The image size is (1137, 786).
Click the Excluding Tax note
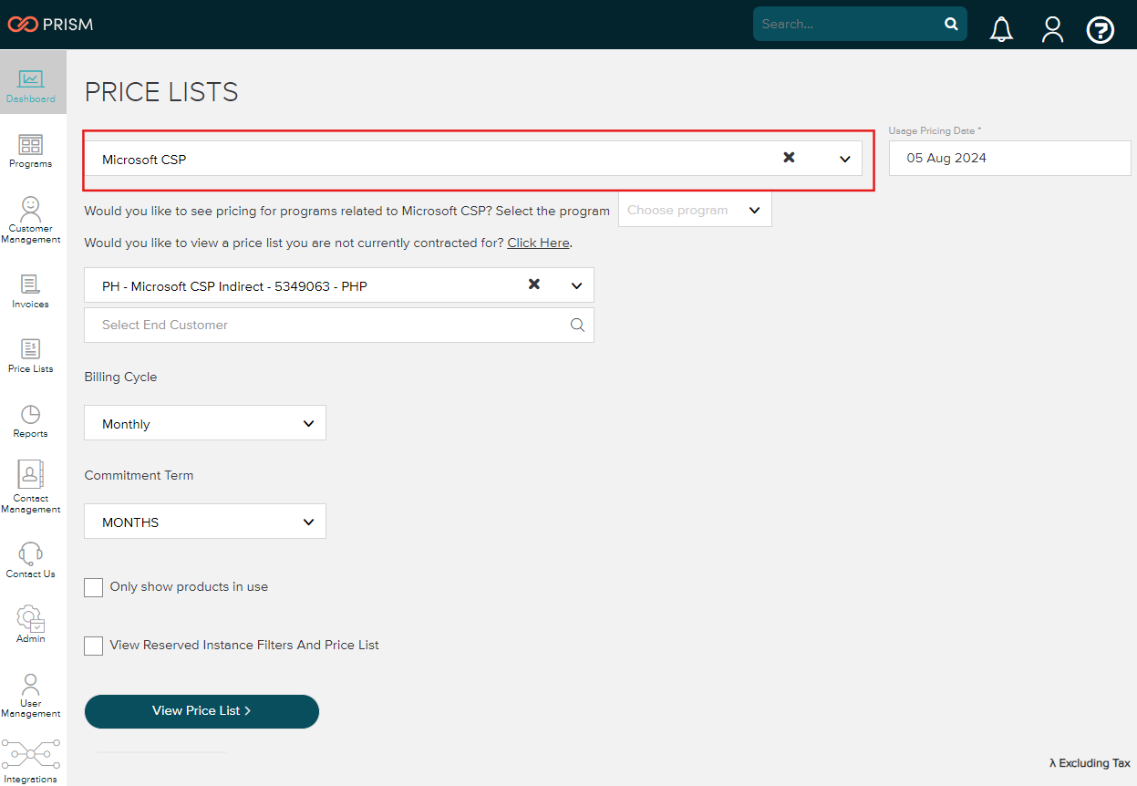tap(1090, 763)
